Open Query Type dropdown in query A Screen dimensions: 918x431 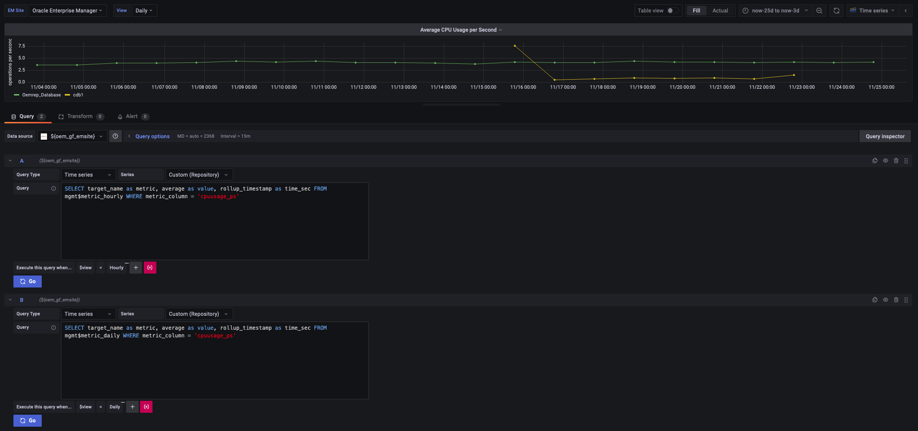click(x=88, y=175)
